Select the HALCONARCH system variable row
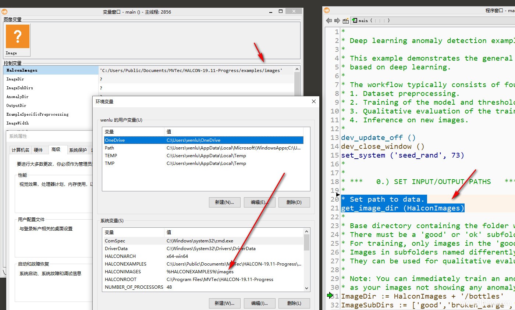 point(203,256)
